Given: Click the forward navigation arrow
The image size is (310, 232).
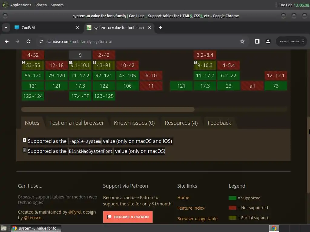Looking at the screenshot, I should (18, 41).
